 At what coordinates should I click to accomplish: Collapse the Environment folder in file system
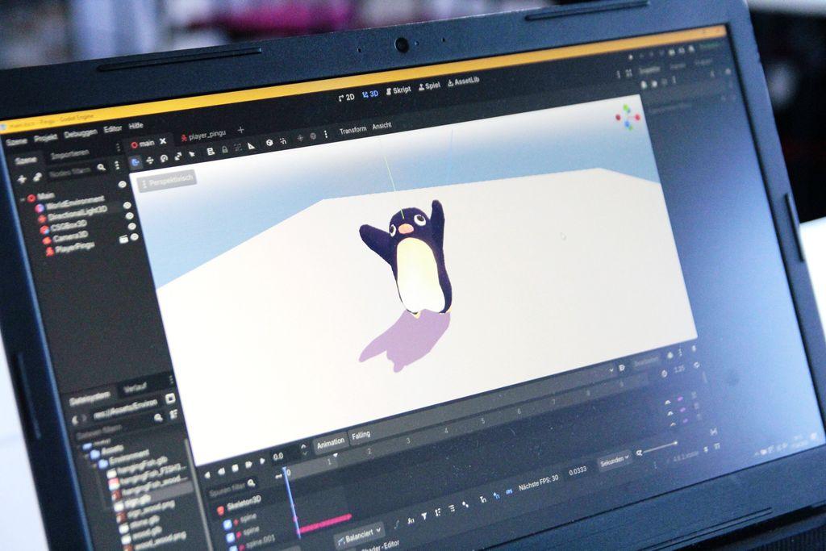95,465
